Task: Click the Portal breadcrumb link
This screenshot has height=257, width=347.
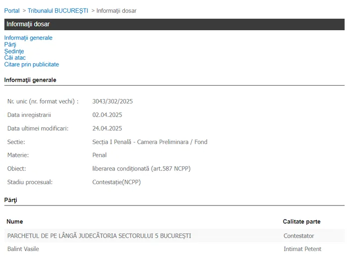Action: click(12, 10)
